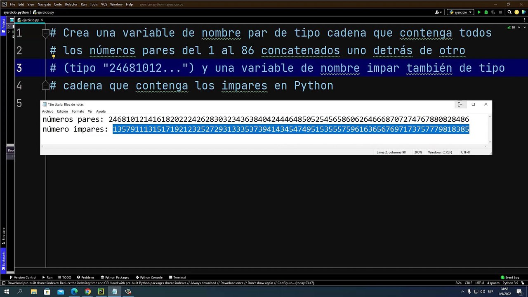Screen dimensions: 528x297
Task: Click the Run with Coverage icon
Action: [x=493, y=12]
